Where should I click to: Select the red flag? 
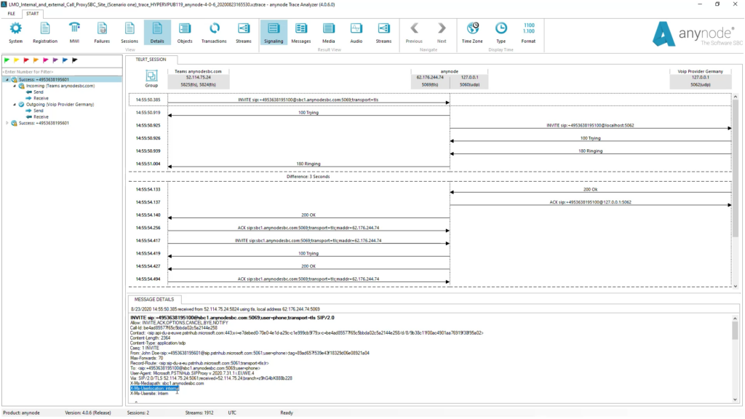pos(26,60)
